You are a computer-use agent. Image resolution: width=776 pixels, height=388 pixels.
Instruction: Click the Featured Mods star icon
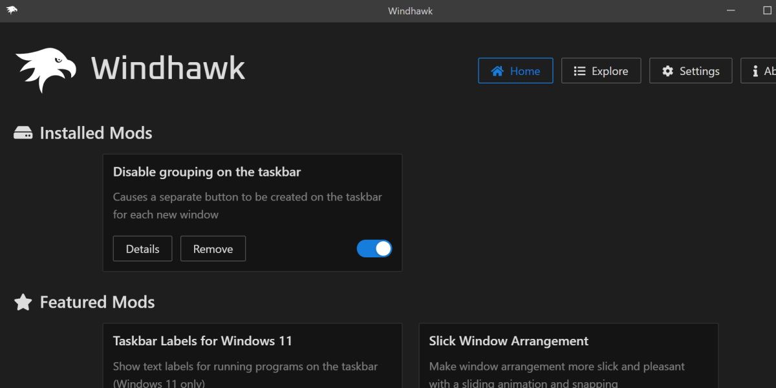pos(23,301)
